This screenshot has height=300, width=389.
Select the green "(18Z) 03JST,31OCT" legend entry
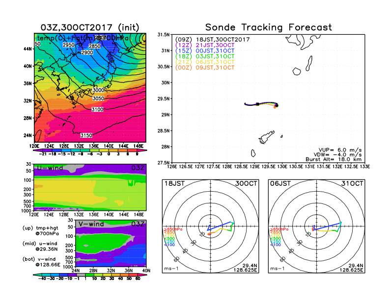205,56
